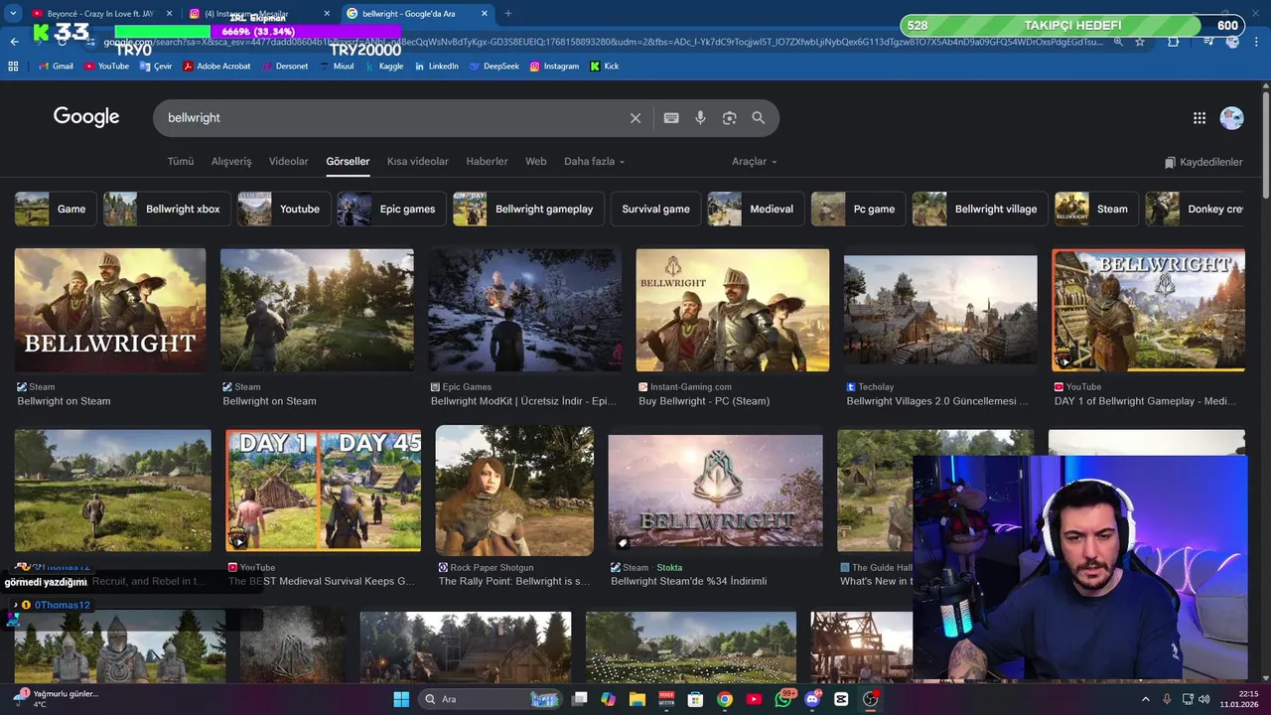Switch to the Kısa videolar tab
Screen dimensions: 1271x715
418,162
